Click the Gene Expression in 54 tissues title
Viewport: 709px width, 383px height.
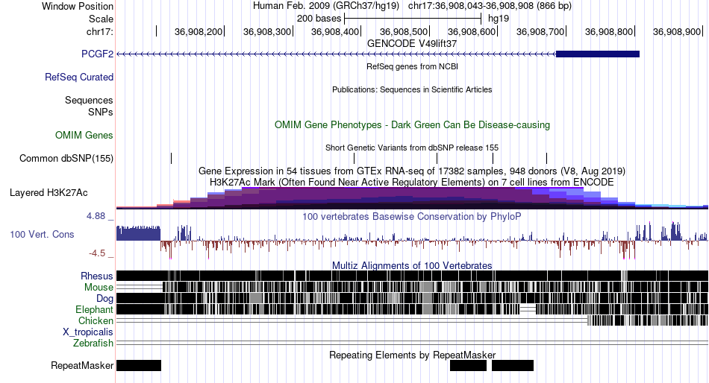coord(412,171)
